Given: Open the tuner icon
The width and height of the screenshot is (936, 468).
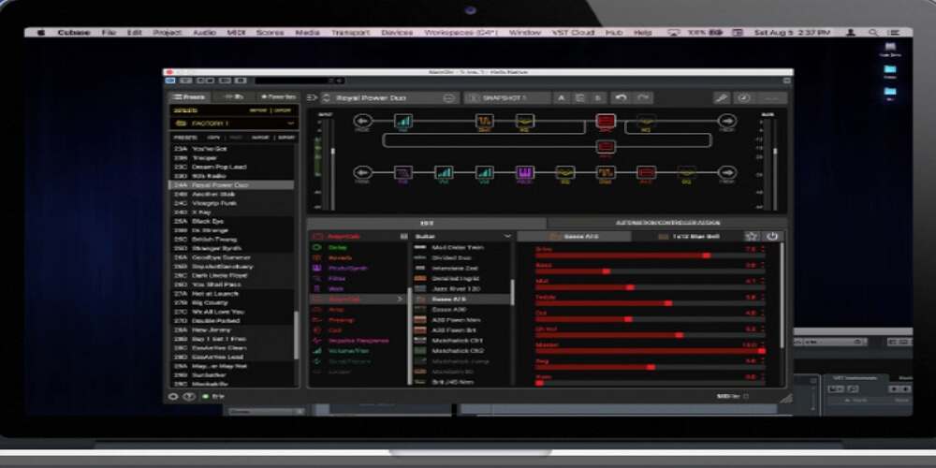Looking at the screenshot, I should 743,98.
